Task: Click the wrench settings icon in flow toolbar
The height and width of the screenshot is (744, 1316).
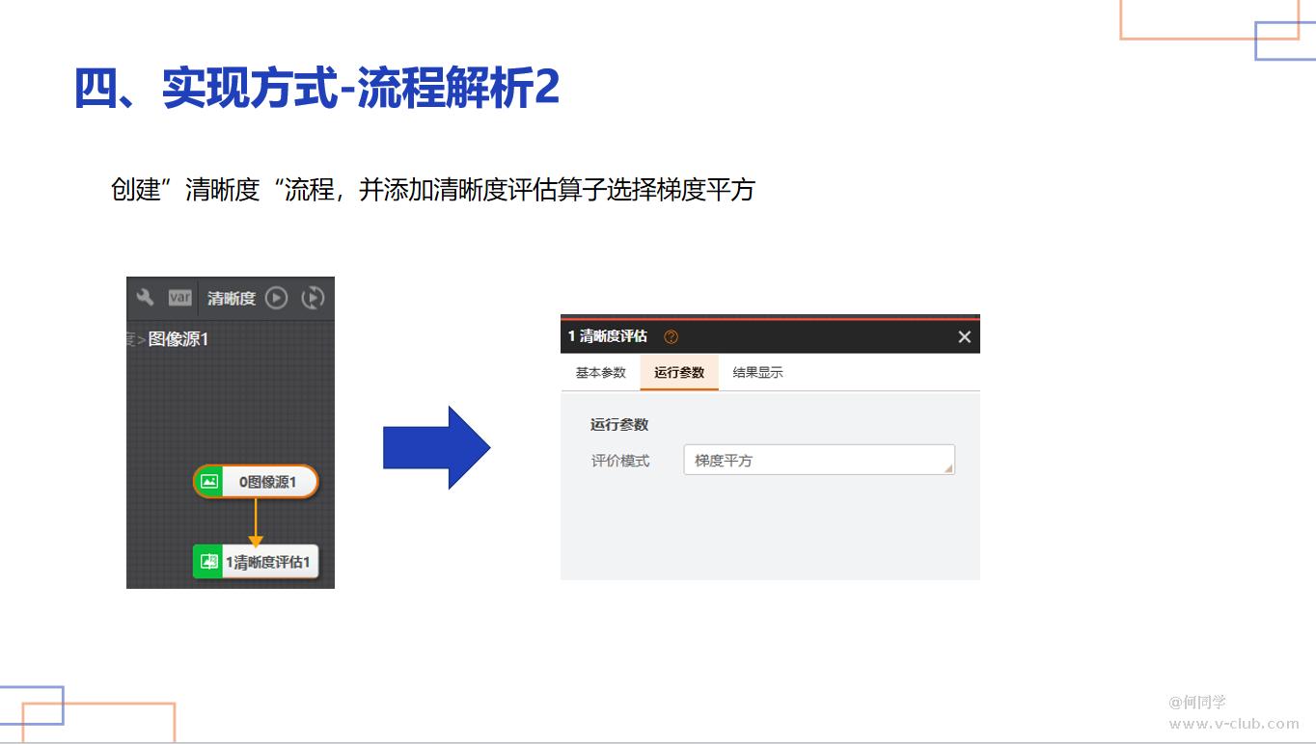Action: 146,298
